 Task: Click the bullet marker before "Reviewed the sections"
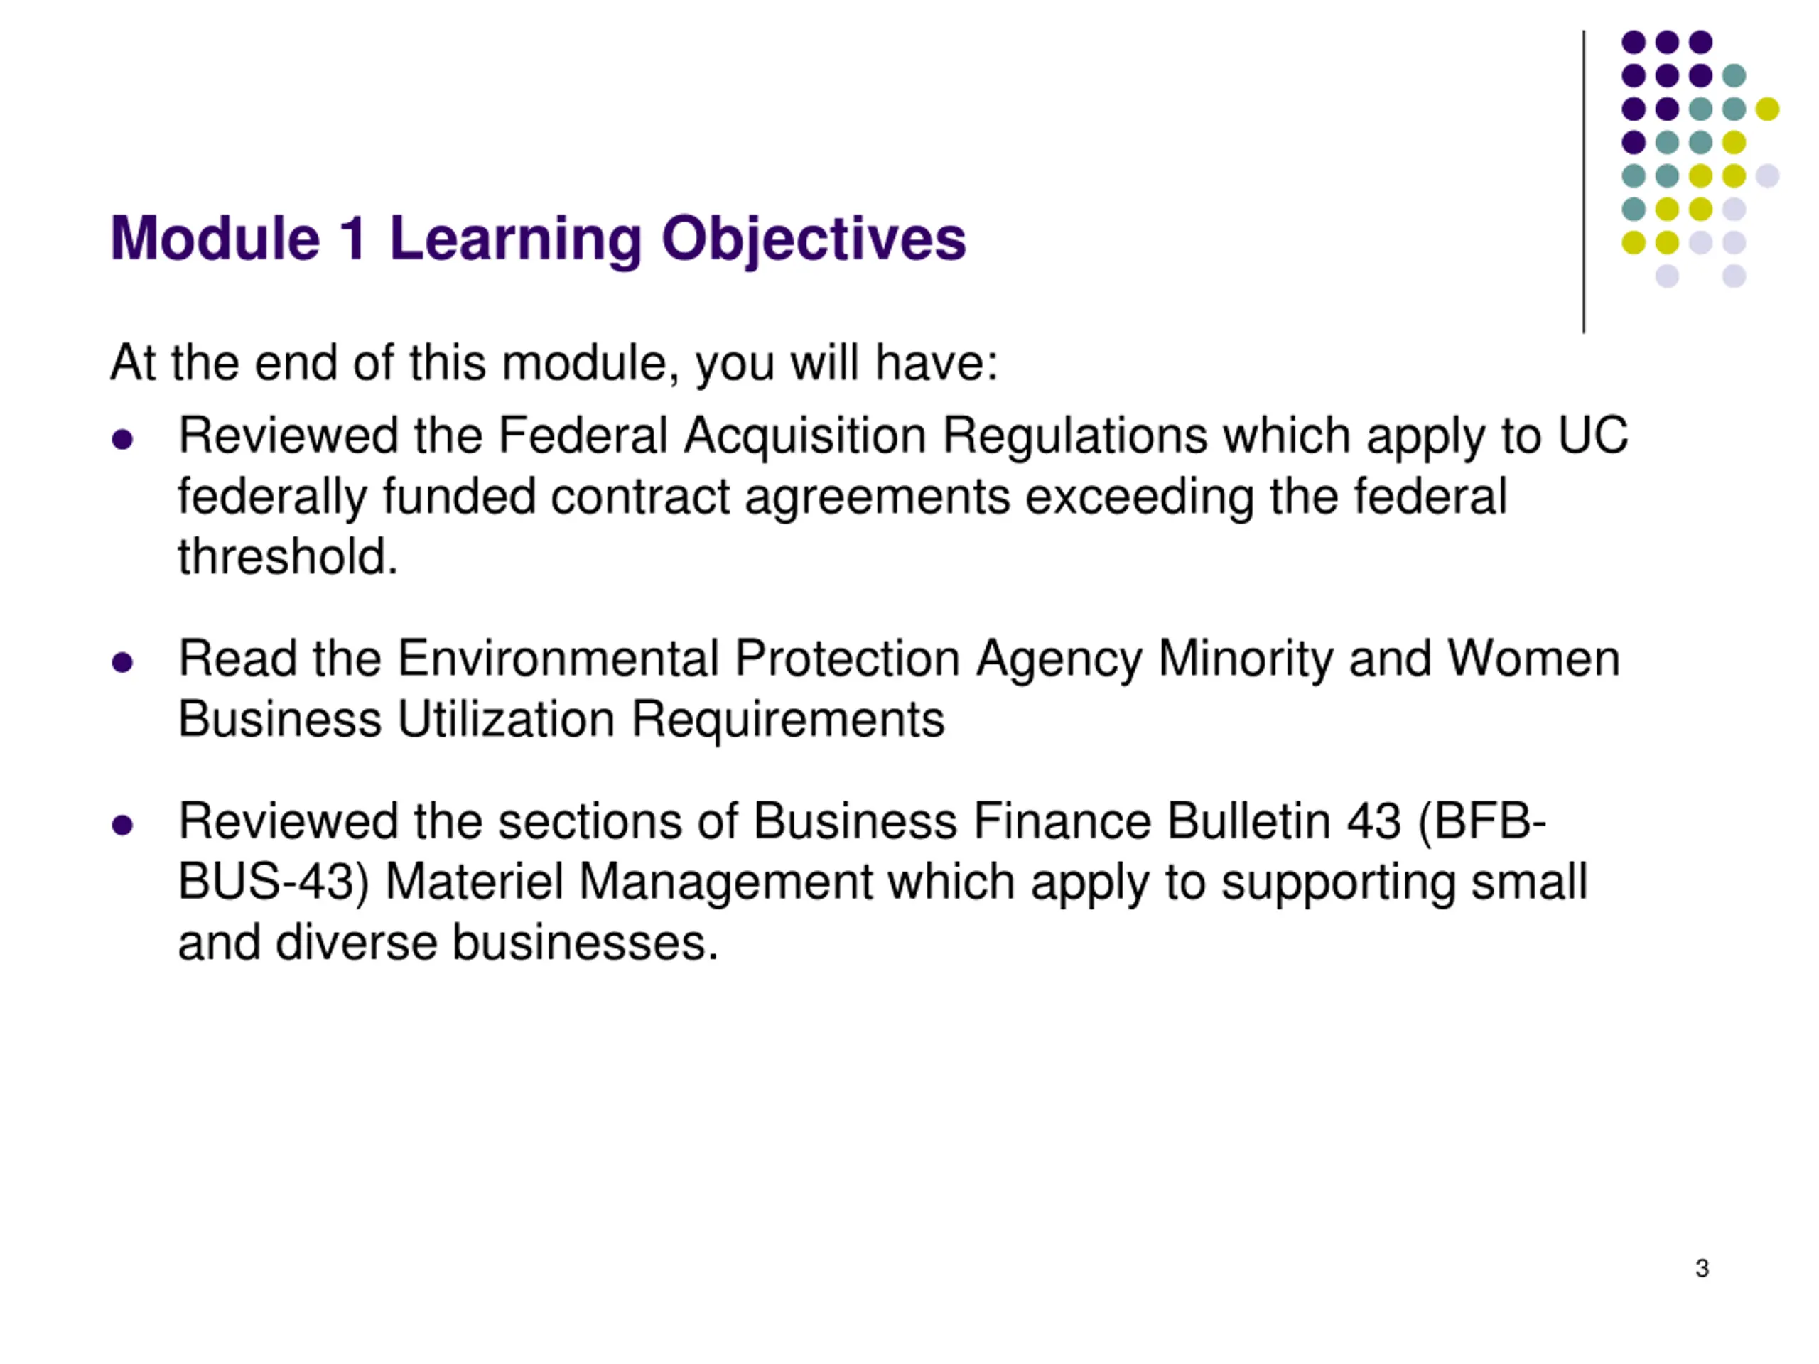tap(122, 825)
